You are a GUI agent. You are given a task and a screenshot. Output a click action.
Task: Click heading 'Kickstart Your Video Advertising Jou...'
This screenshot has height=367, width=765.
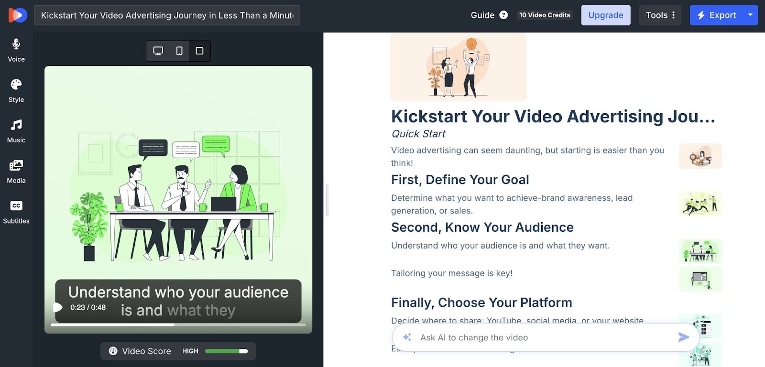(553, 117)
